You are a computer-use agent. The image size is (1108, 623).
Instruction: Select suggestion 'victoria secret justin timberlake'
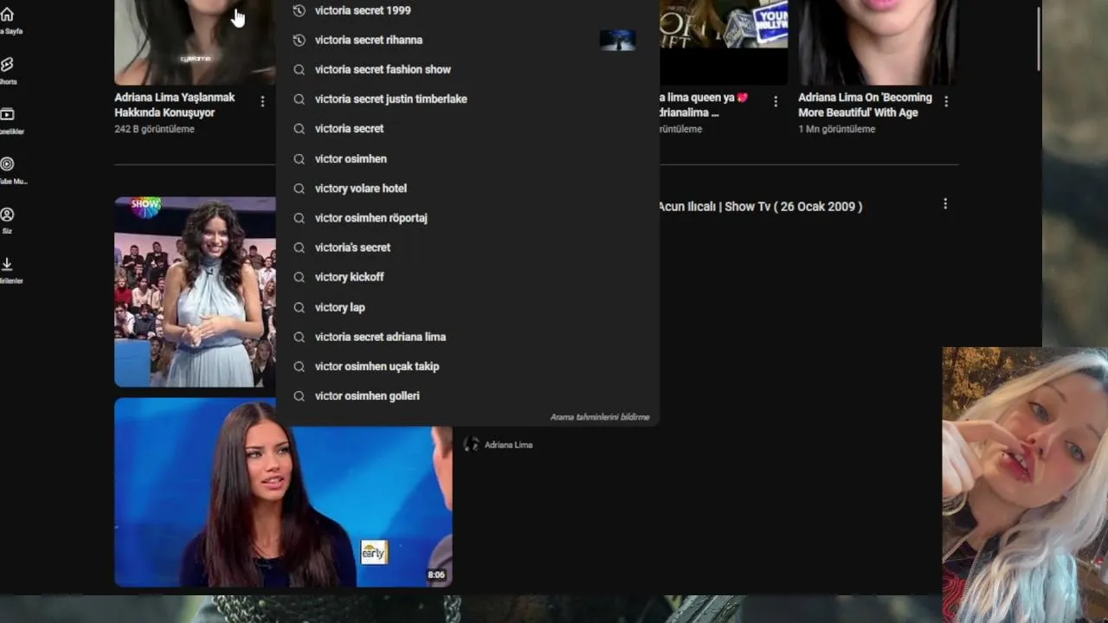pyautogui.click(x=467, y=99)
